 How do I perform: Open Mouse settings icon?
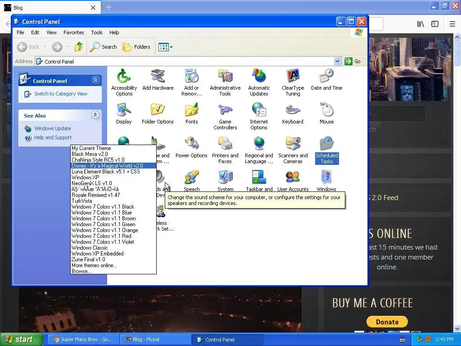[327, 113]
